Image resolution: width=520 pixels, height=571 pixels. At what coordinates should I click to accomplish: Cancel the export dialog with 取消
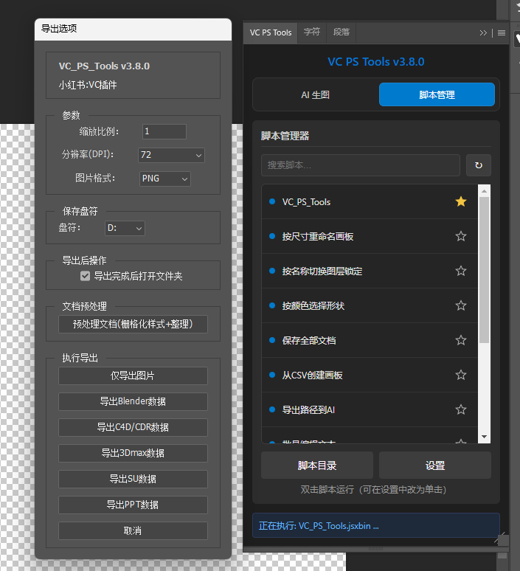(133, 530)
